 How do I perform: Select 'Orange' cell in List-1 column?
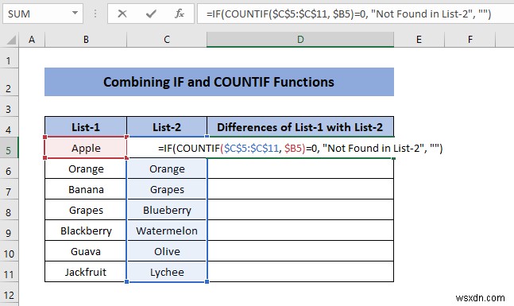click(86, 168)
